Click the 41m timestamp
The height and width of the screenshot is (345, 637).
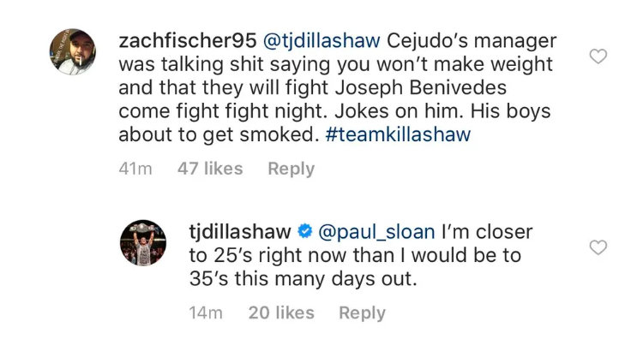(x=135, y=169)
